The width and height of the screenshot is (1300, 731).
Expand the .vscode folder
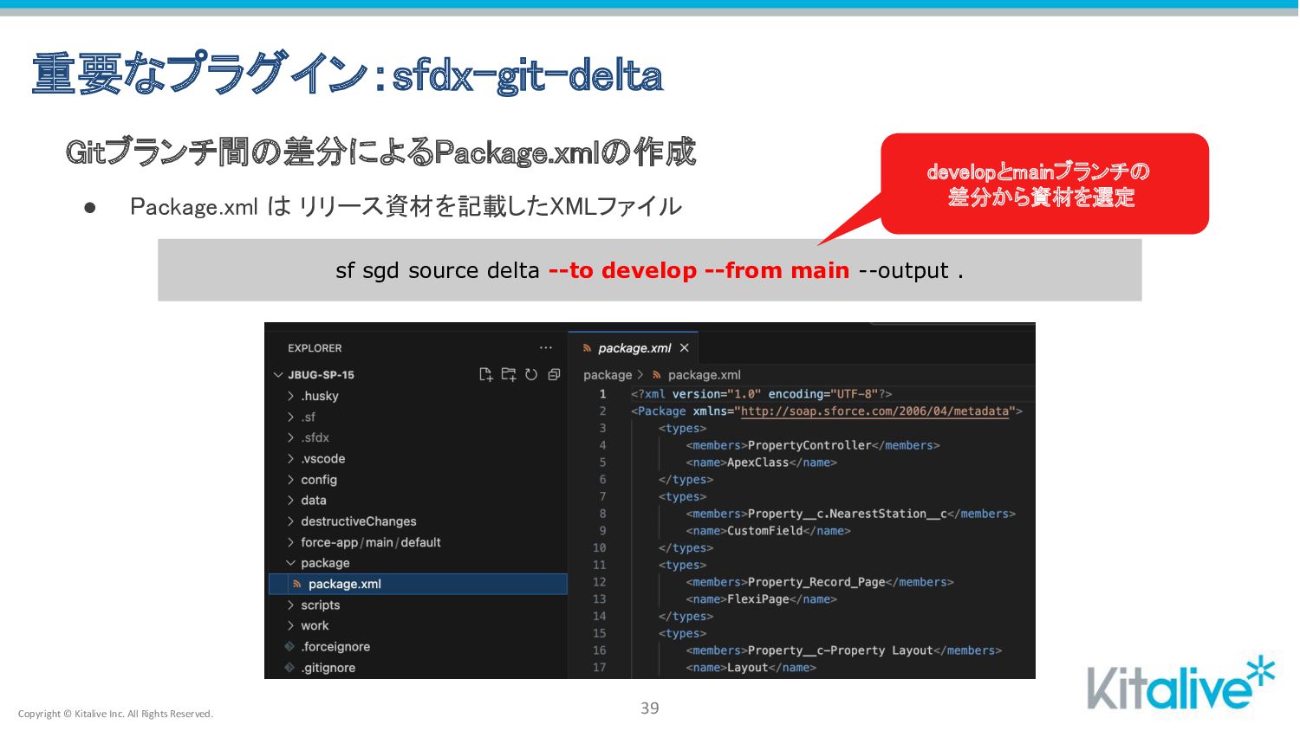click(x=291, y=458)
